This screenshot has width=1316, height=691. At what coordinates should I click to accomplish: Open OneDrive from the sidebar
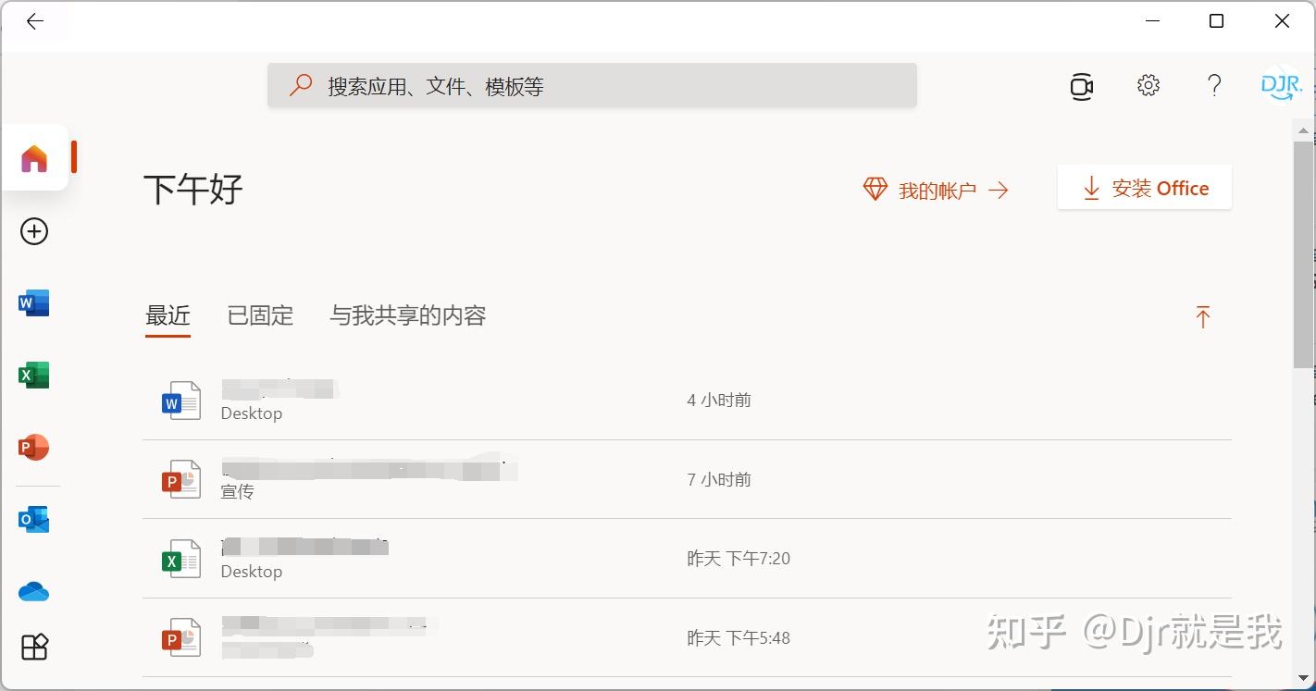point(34,592)
